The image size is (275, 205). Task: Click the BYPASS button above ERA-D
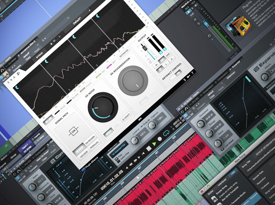click(39, 56)
